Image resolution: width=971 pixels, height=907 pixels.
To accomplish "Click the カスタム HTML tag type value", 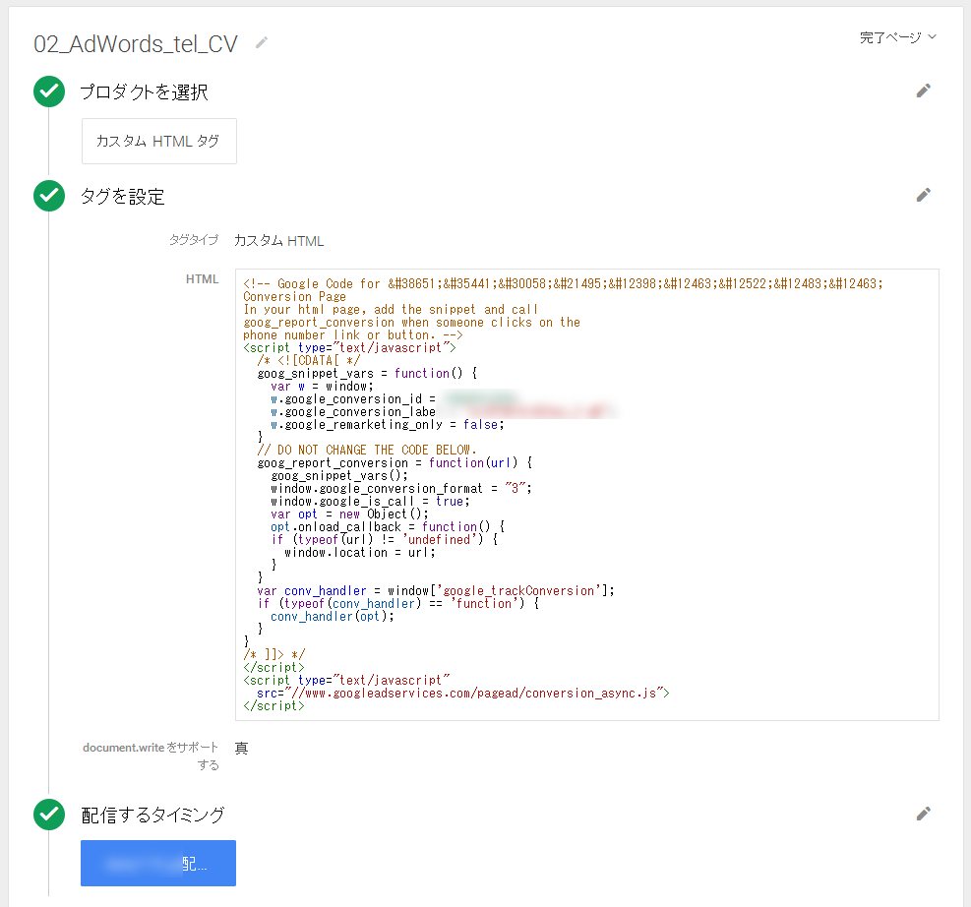I will tap(278, 241).
